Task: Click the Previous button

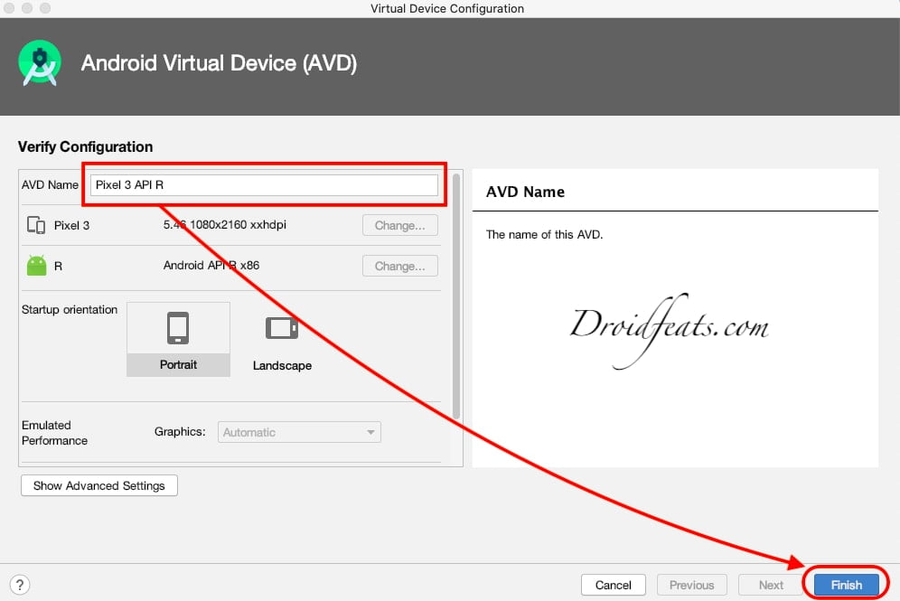Action: coord(691,585)
